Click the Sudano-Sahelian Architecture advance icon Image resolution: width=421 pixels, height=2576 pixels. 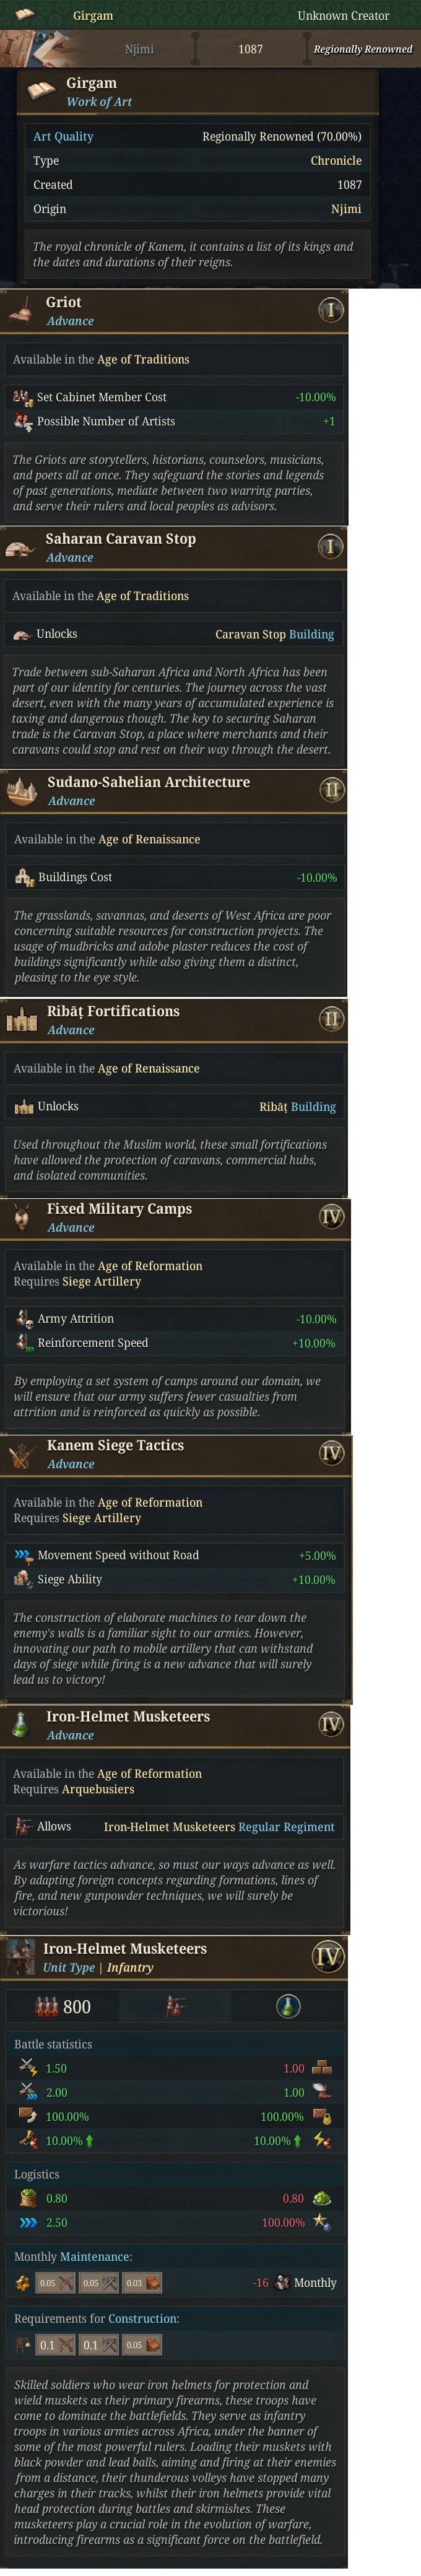pyautogui.click(x=23, y=790)
